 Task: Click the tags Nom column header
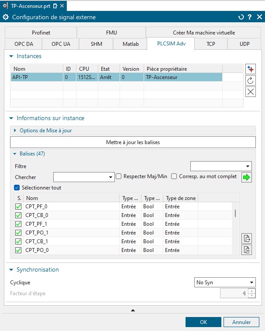tap(71, 198)
